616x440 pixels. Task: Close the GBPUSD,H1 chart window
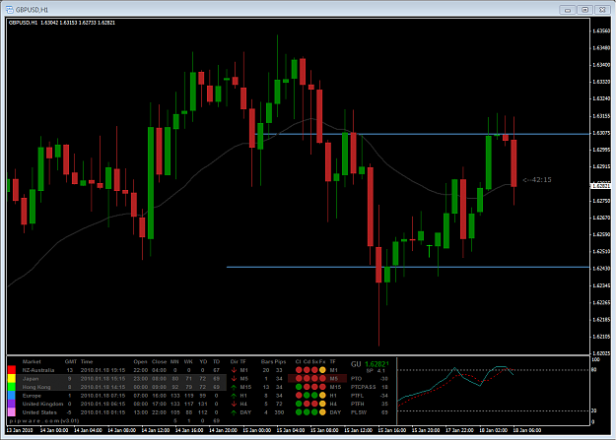(x=602, y=10)
